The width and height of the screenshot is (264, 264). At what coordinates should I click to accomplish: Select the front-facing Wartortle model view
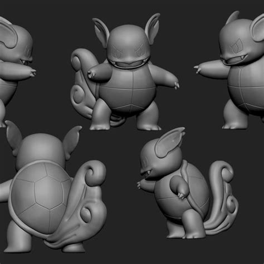pyautogui.click(x=125, y=72)
